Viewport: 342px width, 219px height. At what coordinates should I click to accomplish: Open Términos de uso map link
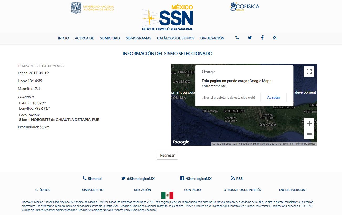(306, 144)
